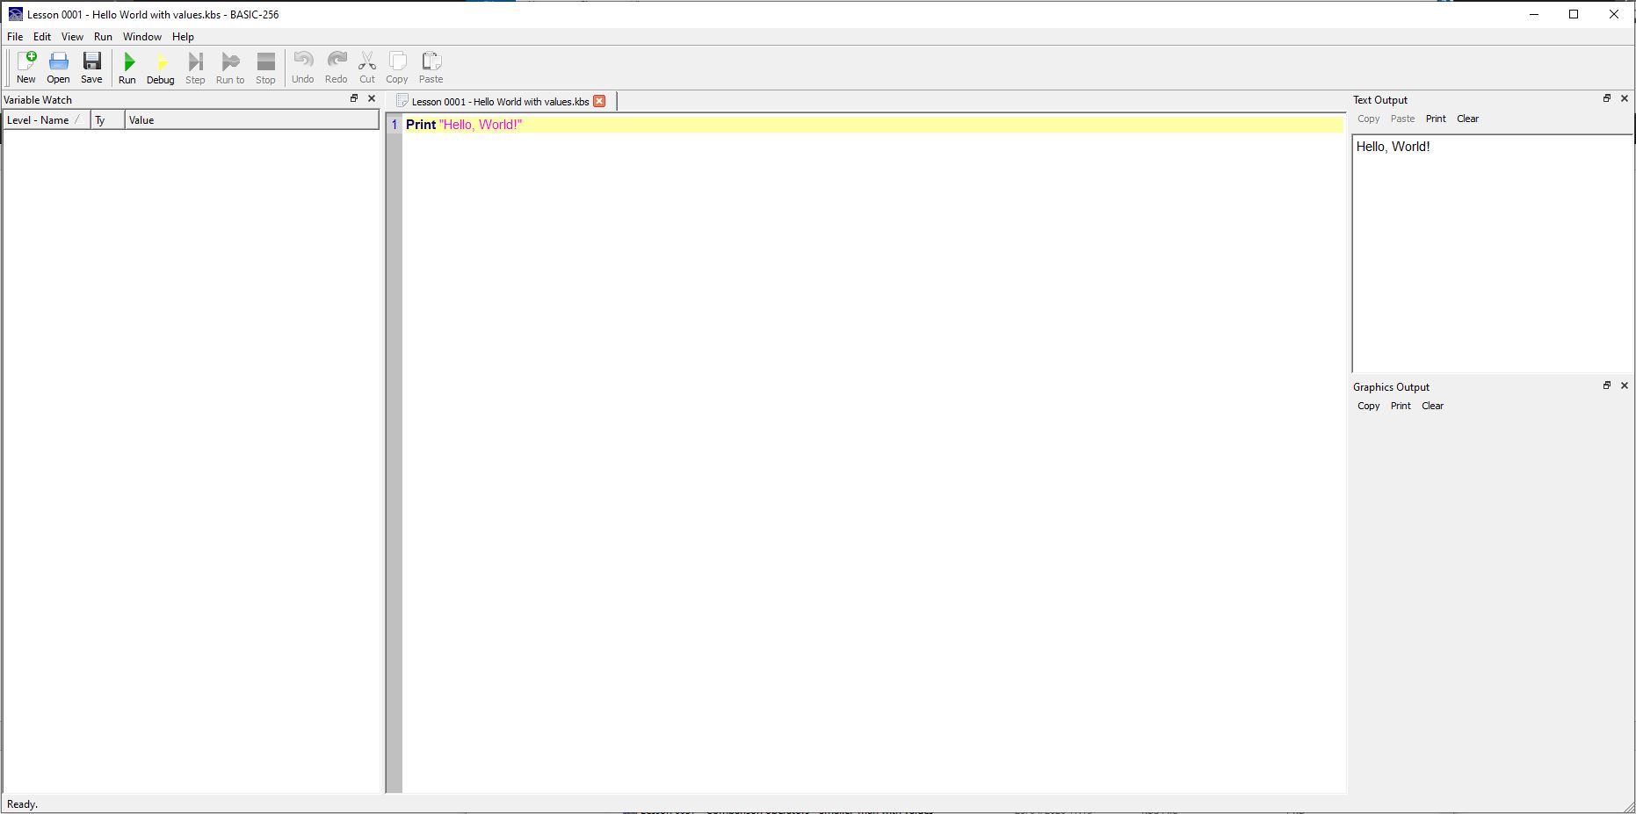This screenshot has height=814, width=1636.
Task: Float the Graphics Output panel
Action: pos(1606,385)
